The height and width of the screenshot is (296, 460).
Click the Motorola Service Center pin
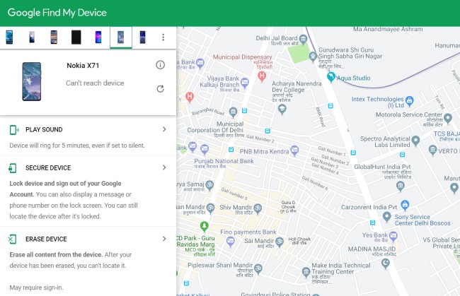point(448,118)
